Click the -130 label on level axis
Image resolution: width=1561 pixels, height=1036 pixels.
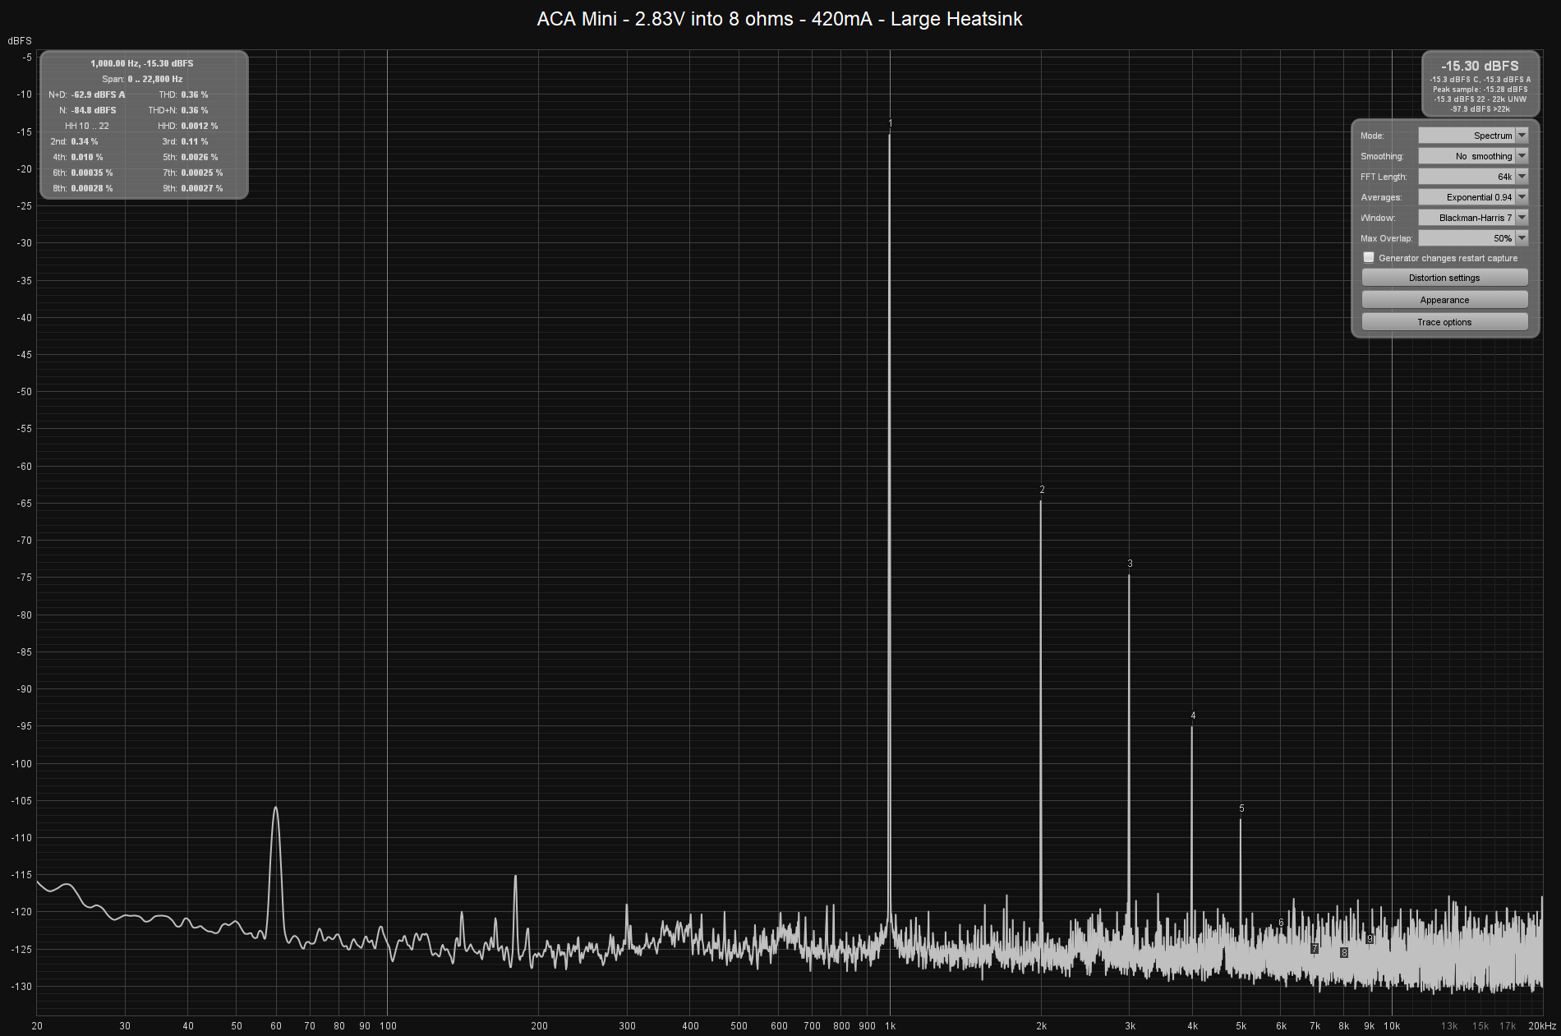pos(21,987)
